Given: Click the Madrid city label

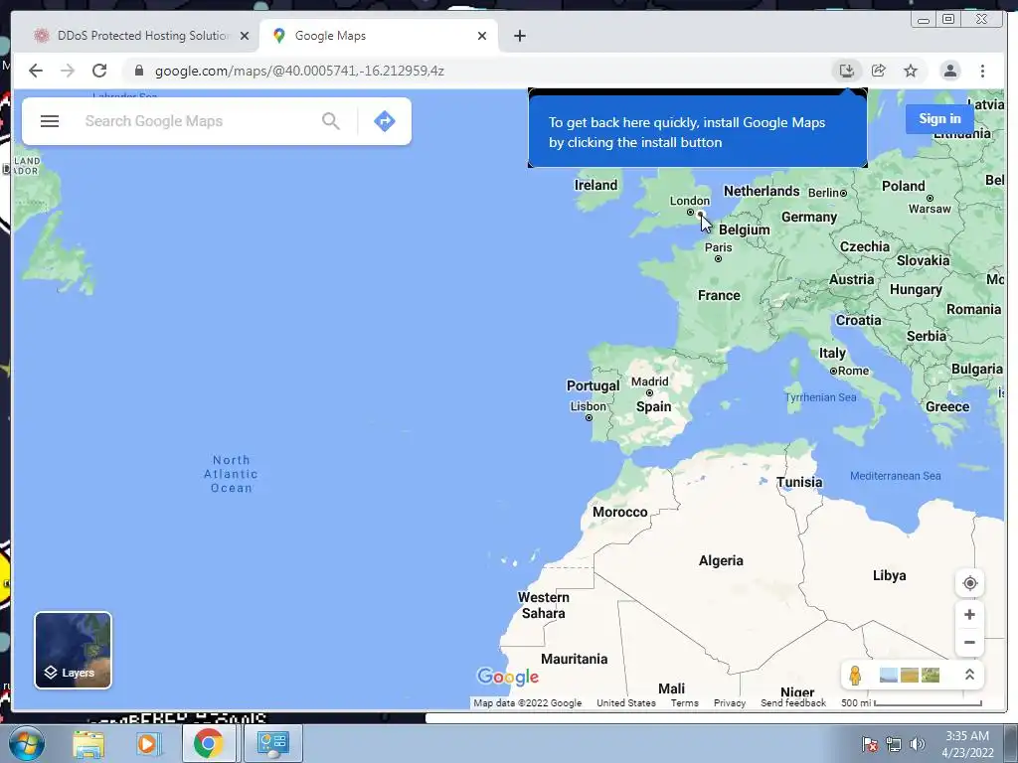Looking at the screenshot, I should pos(649,381).
